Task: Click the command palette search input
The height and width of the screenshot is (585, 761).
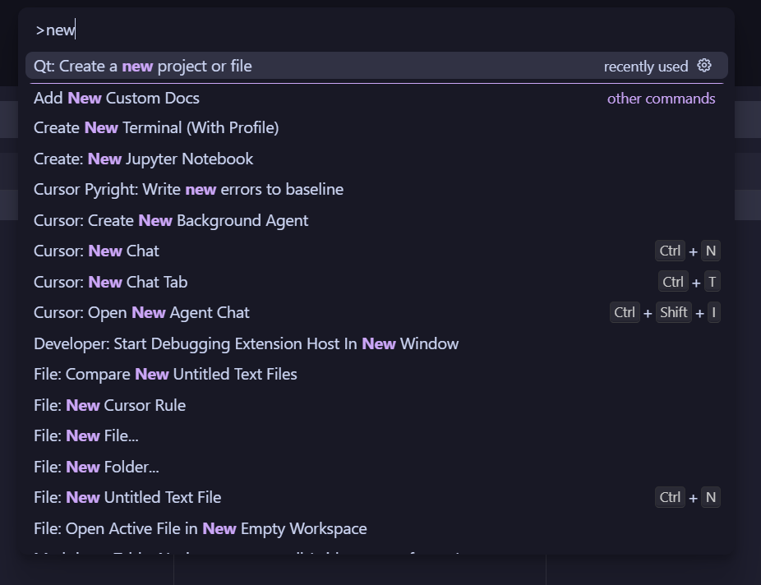Action: click(376, 30)
